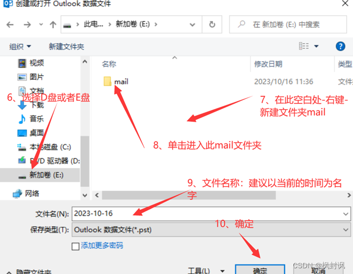Click the 网络 network icon
353x274 pixels.
pyautogui.click(x=17, y=193)
